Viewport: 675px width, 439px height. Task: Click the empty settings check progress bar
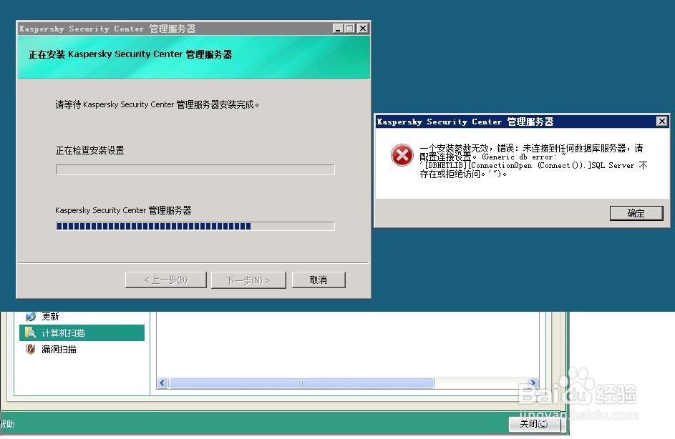click(195, 170)
